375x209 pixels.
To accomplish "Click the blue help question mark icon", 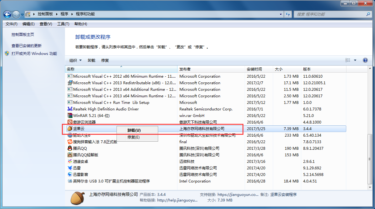I will tap(365, 60).
